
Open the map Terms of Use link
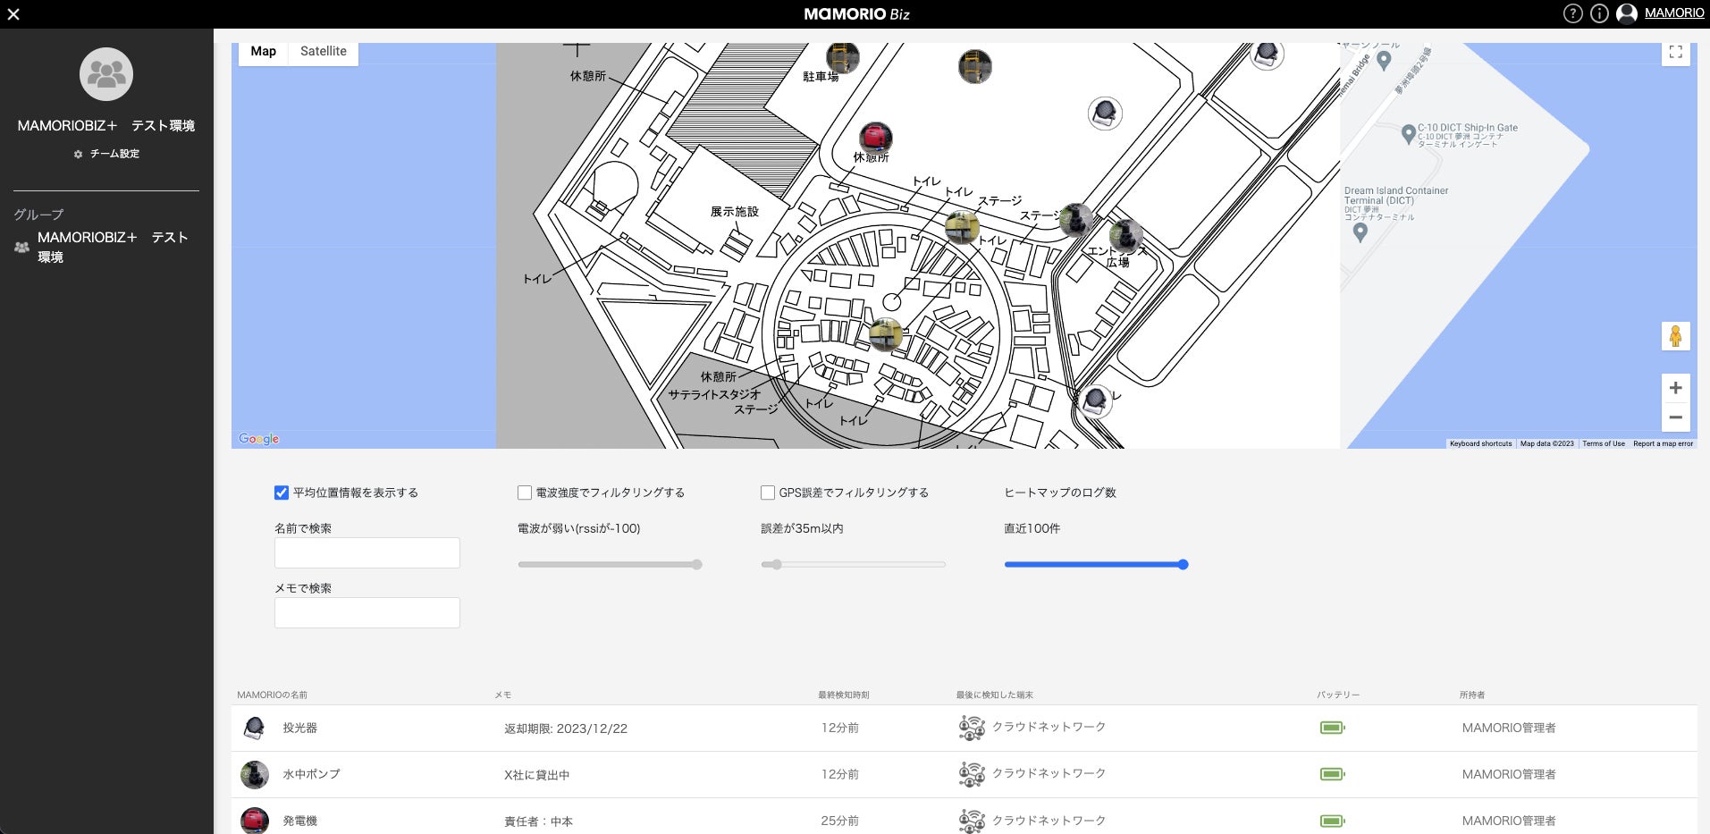1604,443
